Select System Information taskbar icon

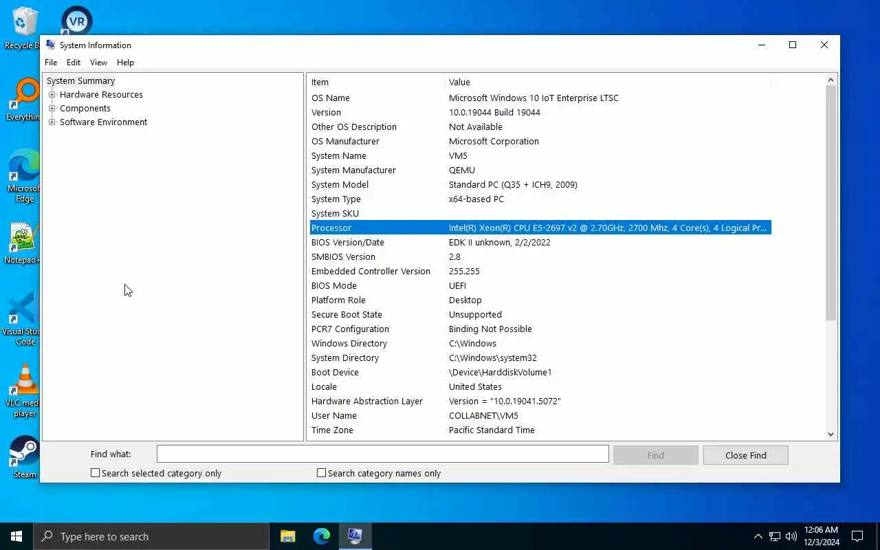[355, 536]
